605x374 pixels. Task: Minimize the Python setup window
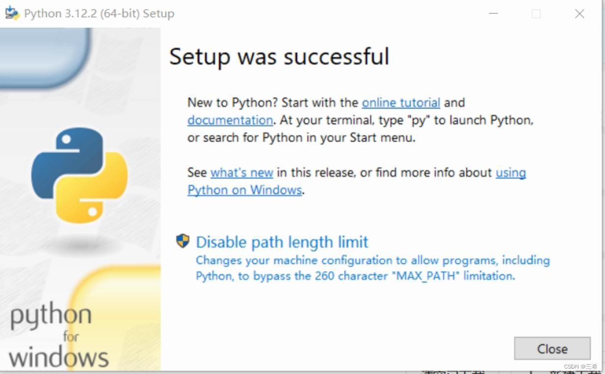pos(492,13)
